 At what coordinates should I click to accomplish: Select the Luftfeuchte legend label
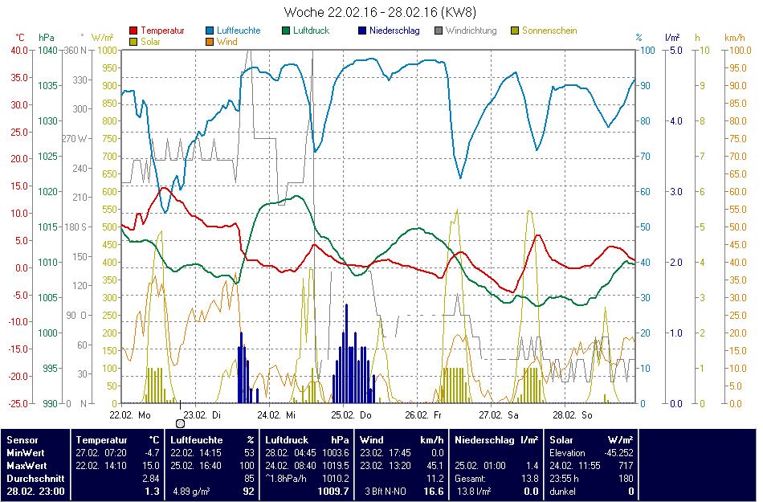coord(239,31)
